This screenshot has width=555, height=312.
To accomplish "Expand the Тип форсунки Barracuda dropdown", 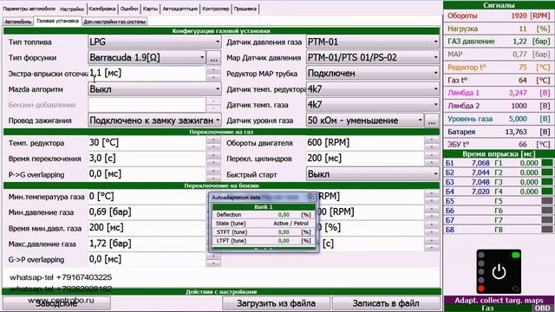I will pyautogui.click(x=147, y=57).
